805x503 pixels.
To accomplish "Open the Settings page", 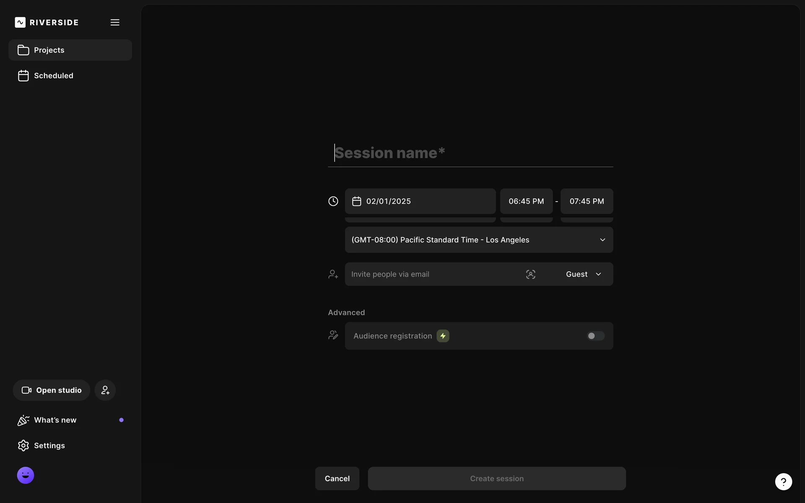I will tap(49, 446).
